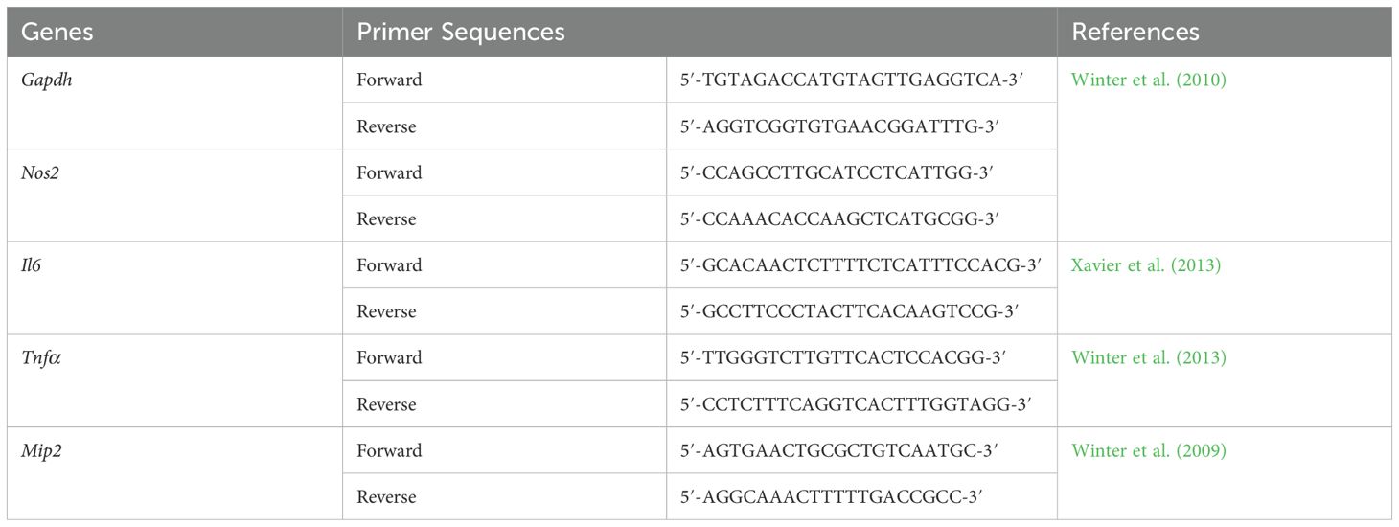
Task: Select the Gapdh gene cell
Action: click(174, 103)
